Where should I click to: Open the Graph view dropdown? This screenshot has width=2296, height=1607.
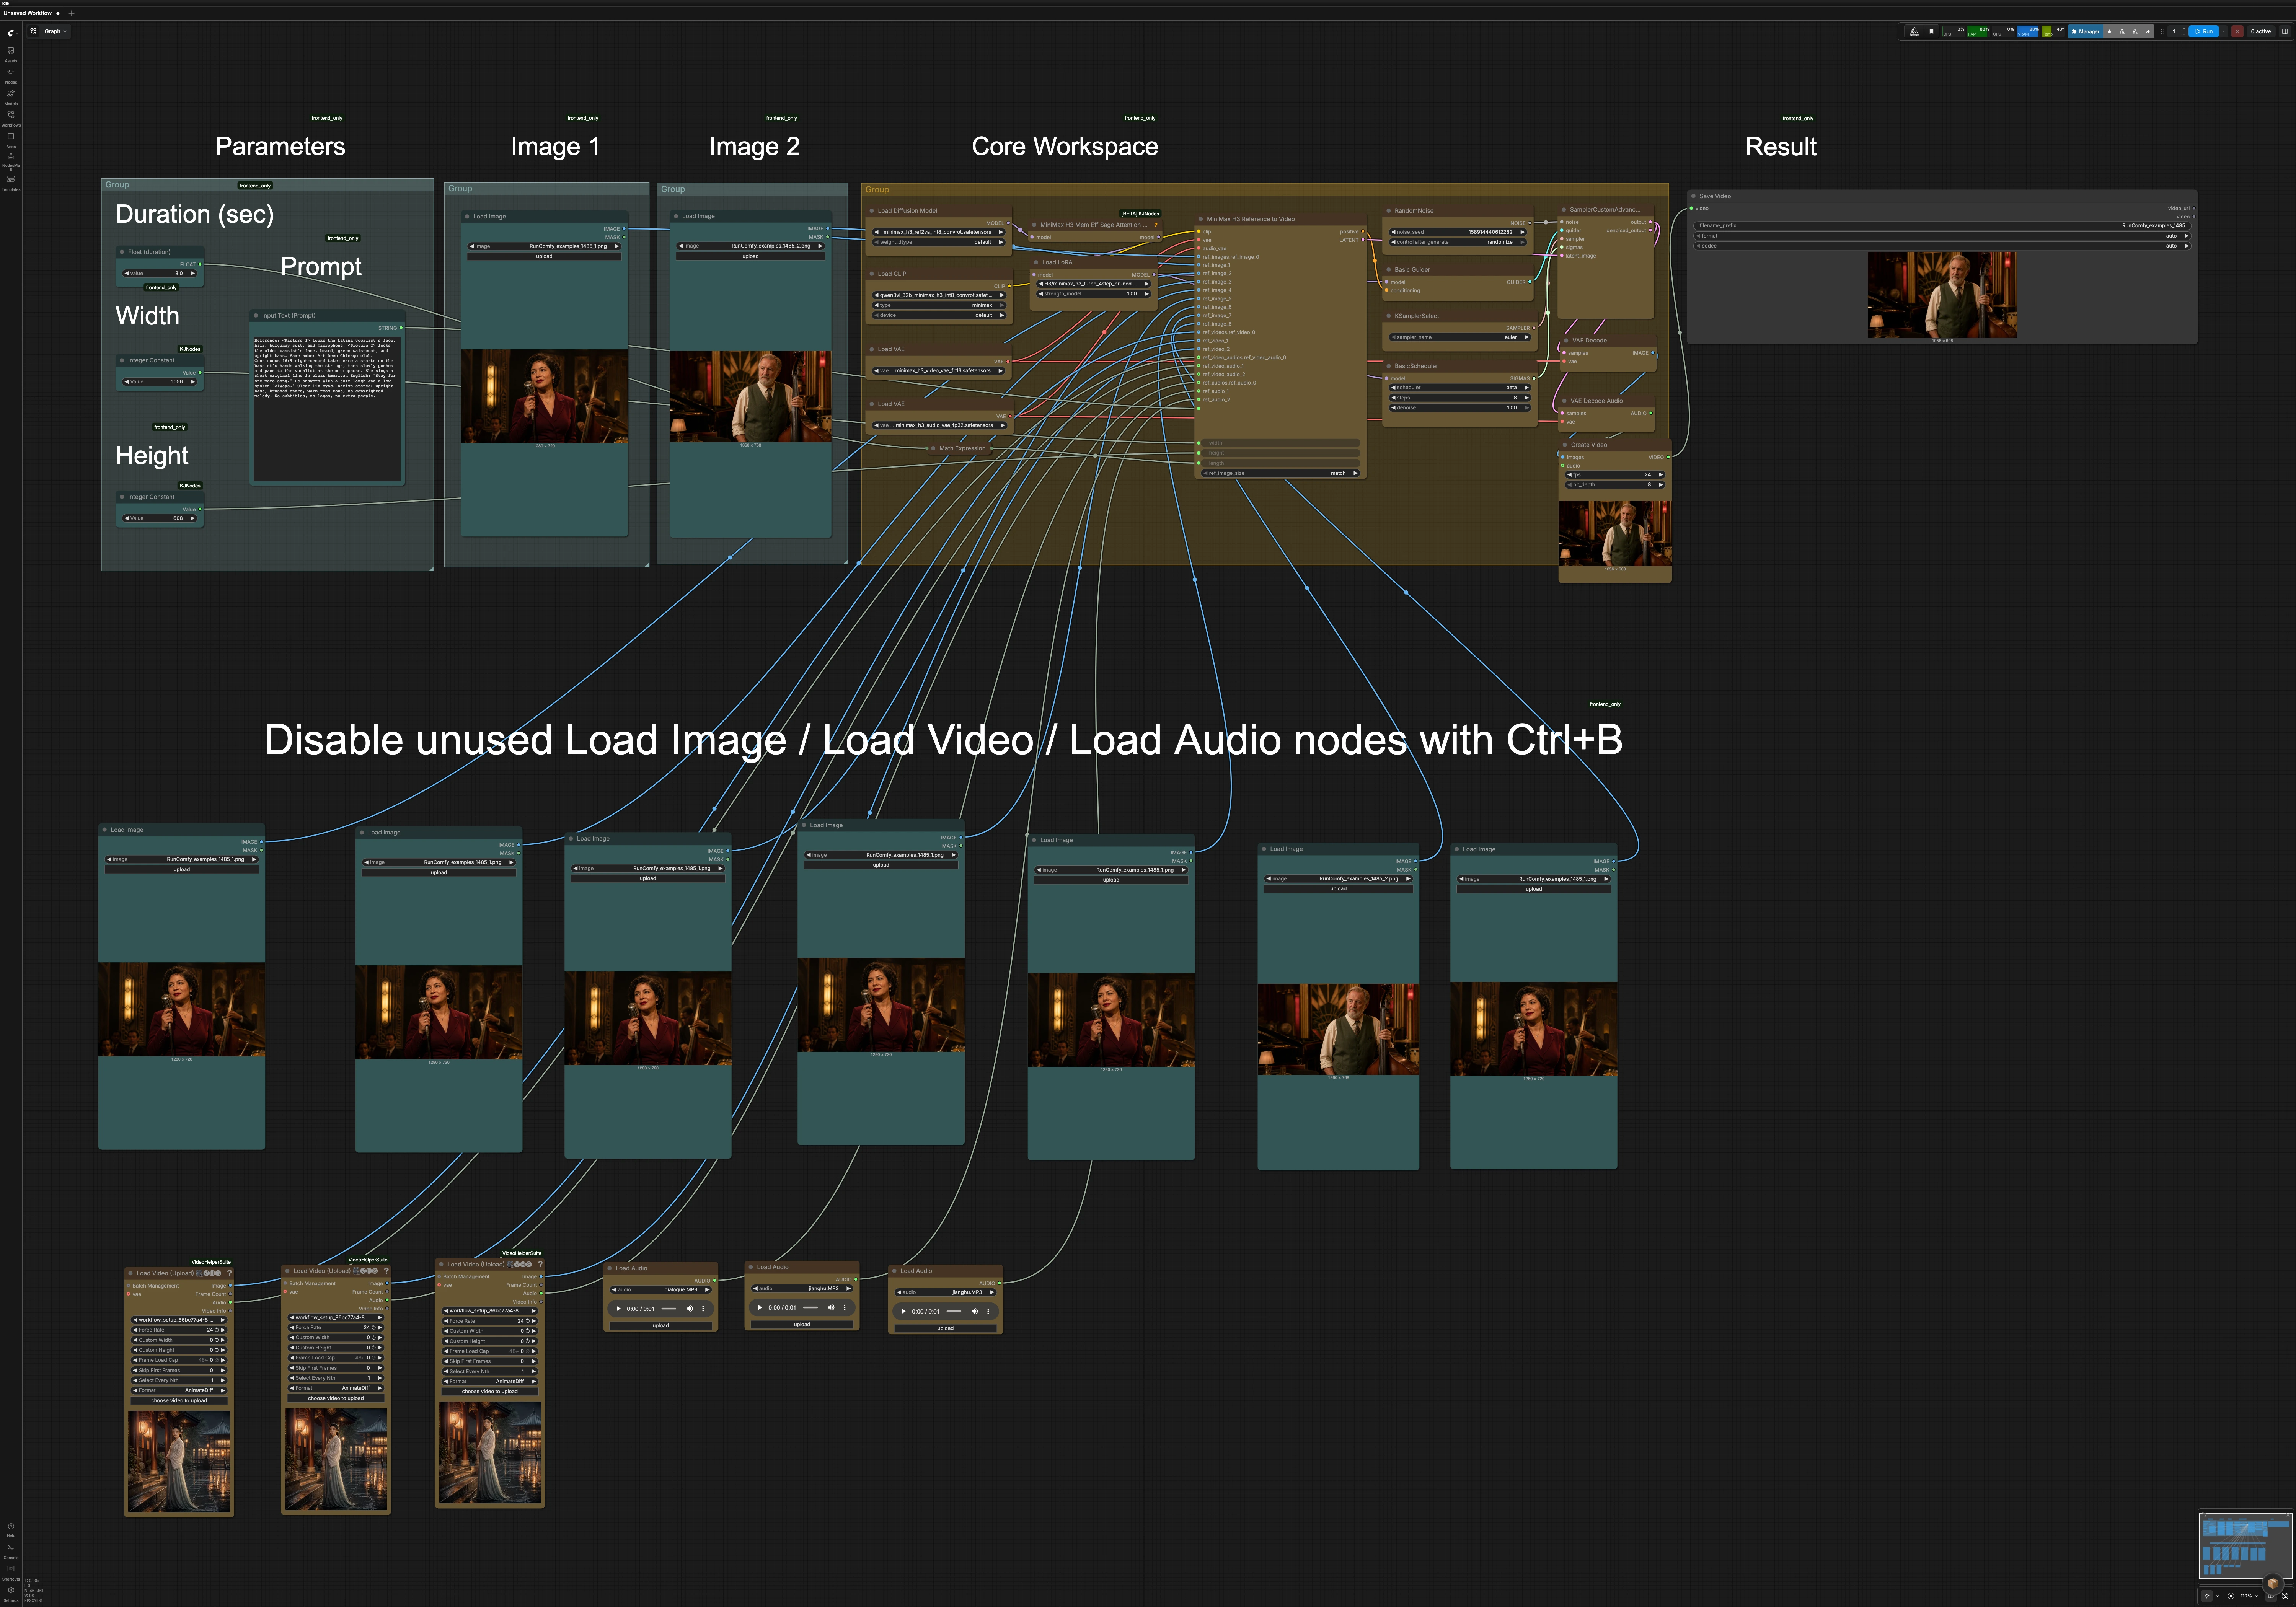pyautogui.click(x=56, y=31)
